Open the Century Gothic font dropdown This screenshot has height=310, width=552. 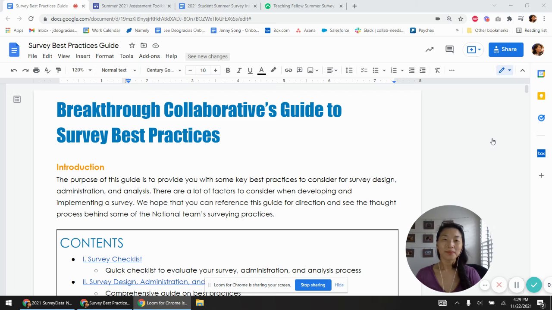[x=163, y=70]
